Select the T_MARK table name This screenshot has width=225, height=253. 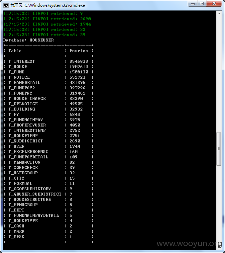click(16, 231)
